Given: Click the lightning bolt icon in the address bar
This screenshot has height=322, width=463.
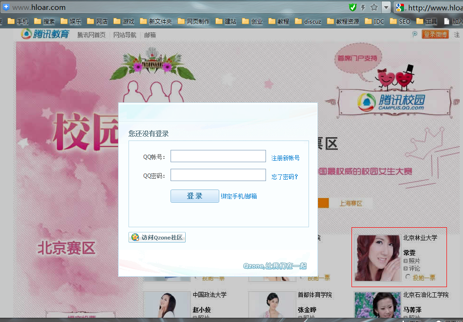Looking at the screenshot, I should pyautogui.click(x=363, y=7).
